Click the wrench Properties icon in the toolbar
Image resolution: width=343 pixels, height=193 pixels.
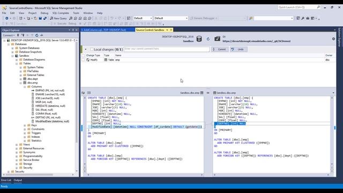click(x=303, y=18)
